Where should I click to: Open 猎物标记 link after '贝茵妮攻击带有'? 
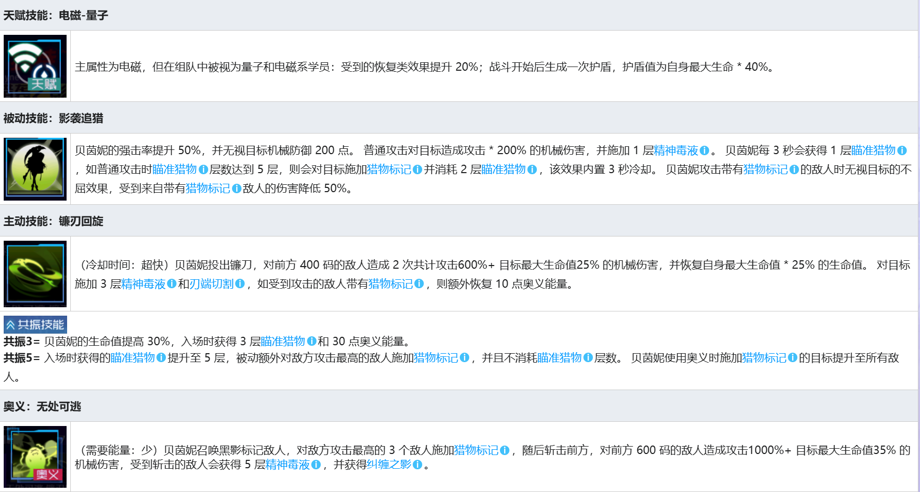[x=766, y=169]
